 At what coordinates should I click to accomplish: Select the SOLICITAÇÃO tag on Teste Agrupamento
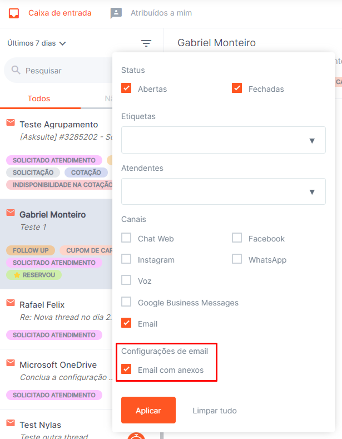[x=33, y=172]
